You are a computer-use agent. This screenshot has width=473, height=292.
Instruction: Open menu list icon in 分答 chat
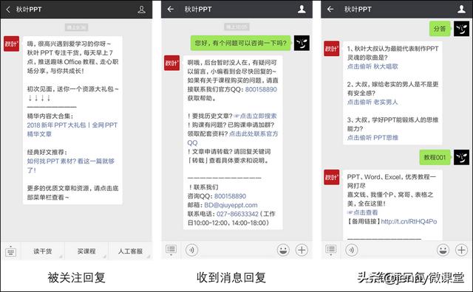coord(331,250)
